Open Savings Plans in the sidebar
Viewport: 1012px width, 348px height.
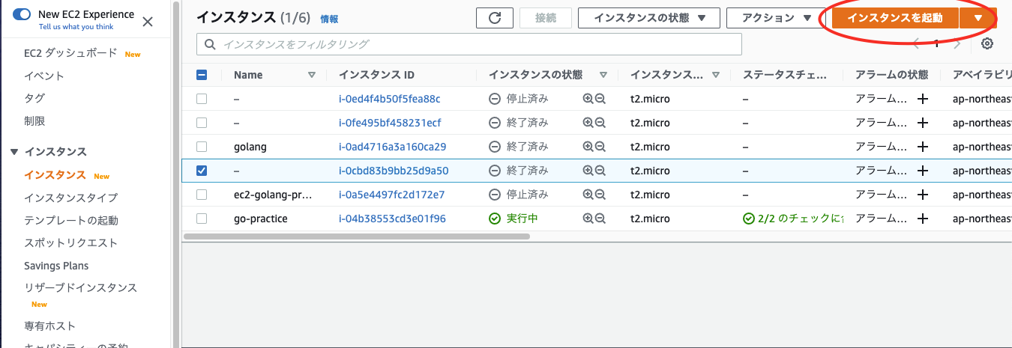click(56, 266)
